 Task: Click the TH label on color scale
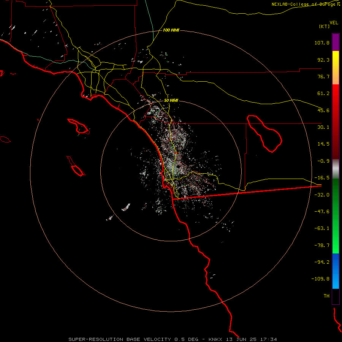tap(326, 296)
